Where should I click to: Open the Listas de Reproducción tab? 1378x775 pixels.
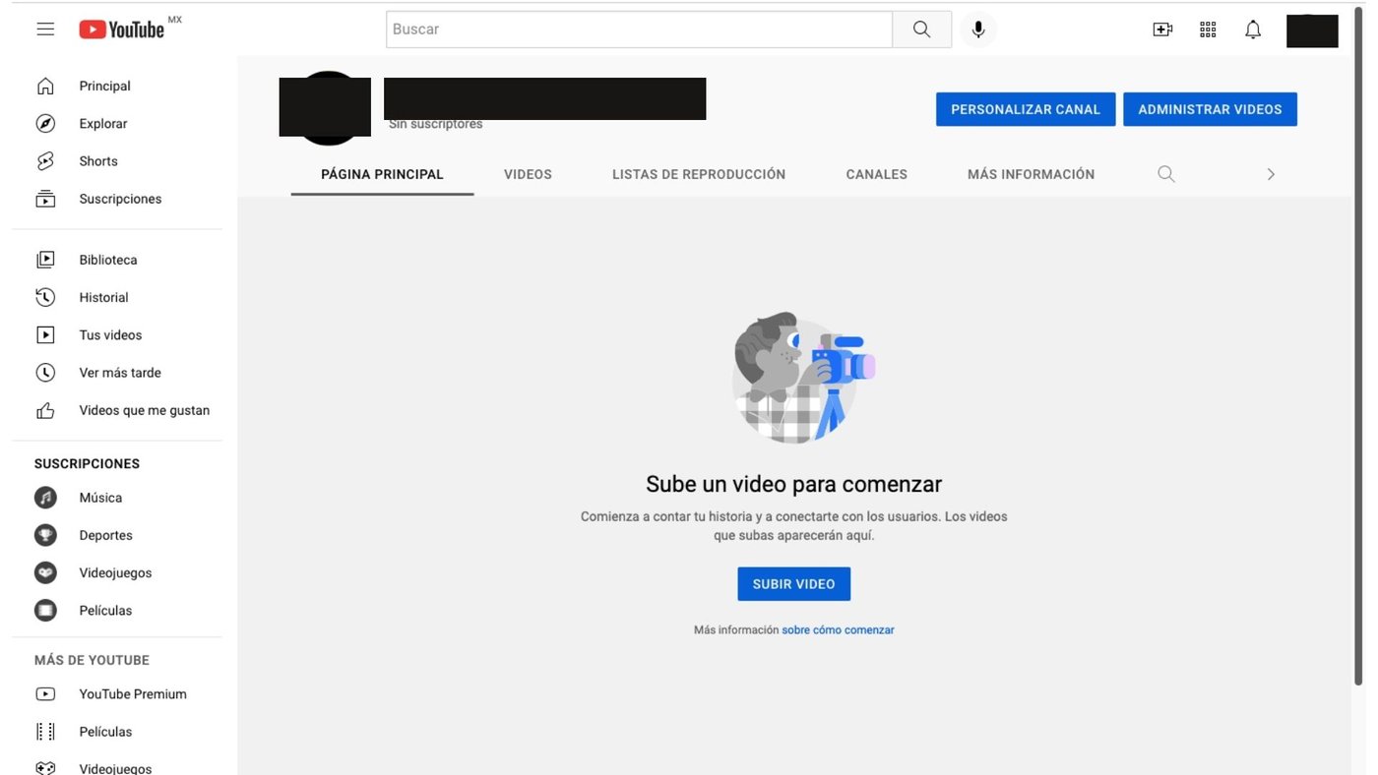(x=699, y=174)
